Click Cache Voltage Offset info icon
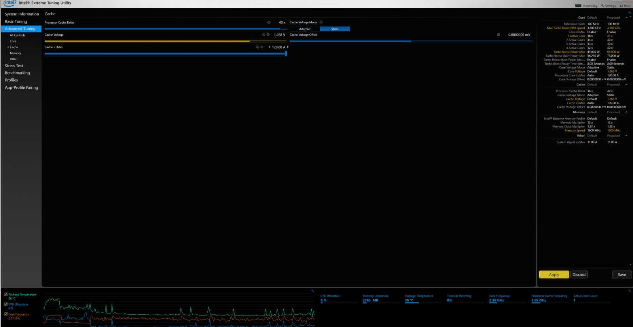Image resolution: width=633 pixels, height=327 pixels. click(x=498, y=35)
